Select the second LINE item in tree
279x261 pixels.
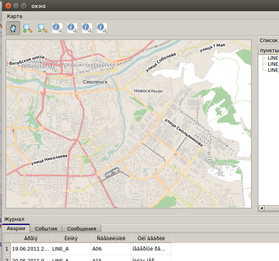click(x=273, y=64)
